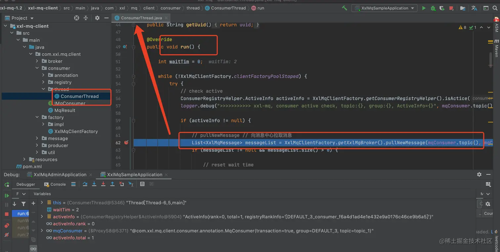The image size is (500, 252).
Task: Open the Maven tool window tab
Action: [496, 48]
